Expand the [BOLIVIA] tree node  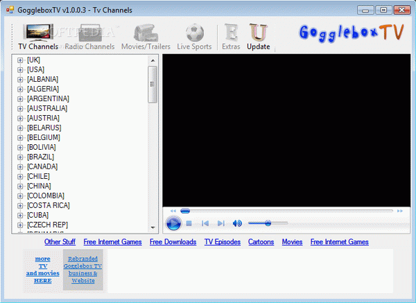tap(20, 148)
